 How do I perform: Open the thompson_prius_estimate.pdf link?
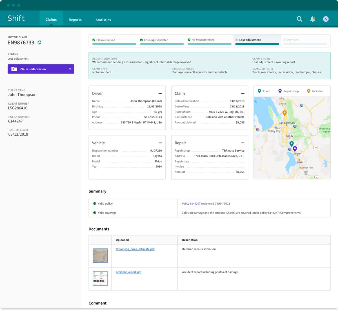tap(135, 249)
